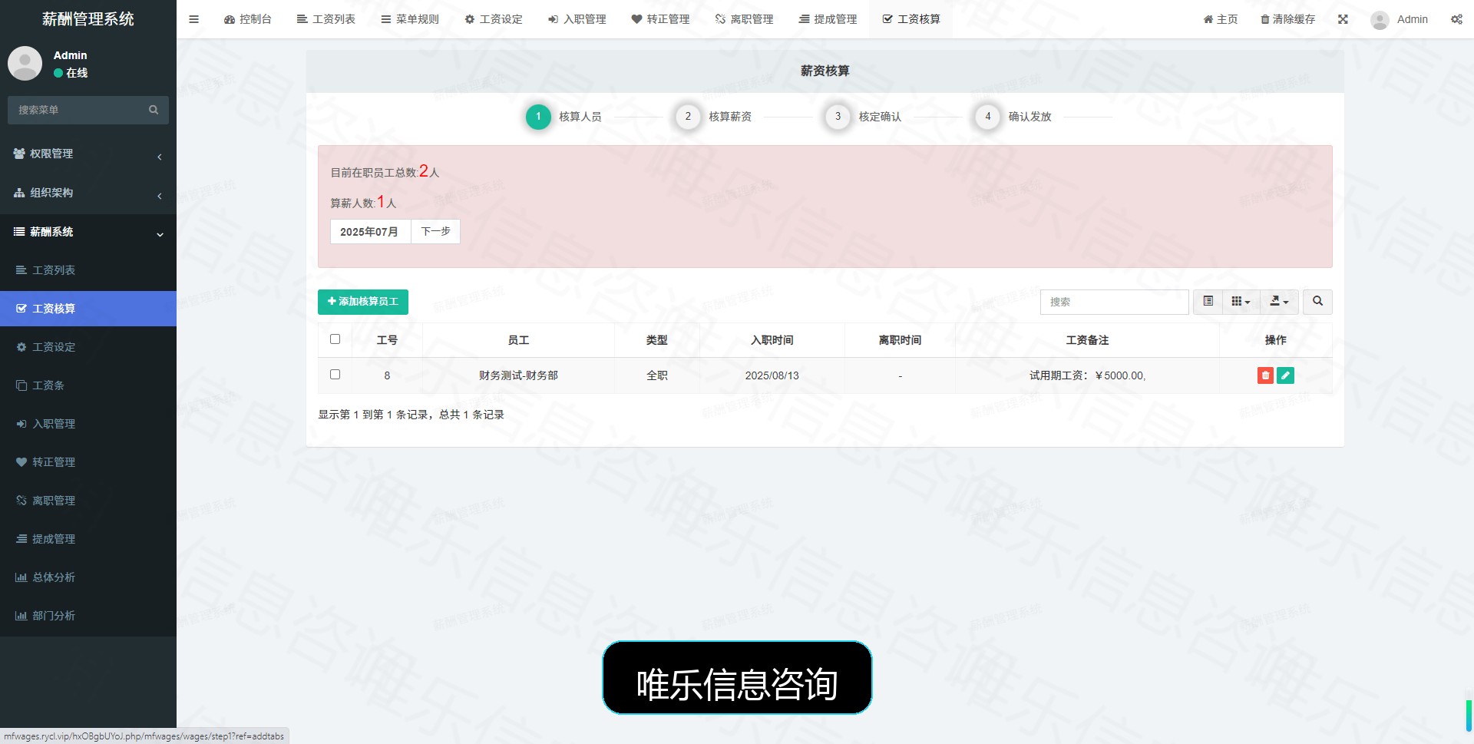Switch to the 入职管理 top tab
Image resolution: width=1474 pixels, height=744 pixels.
[577, 19]
